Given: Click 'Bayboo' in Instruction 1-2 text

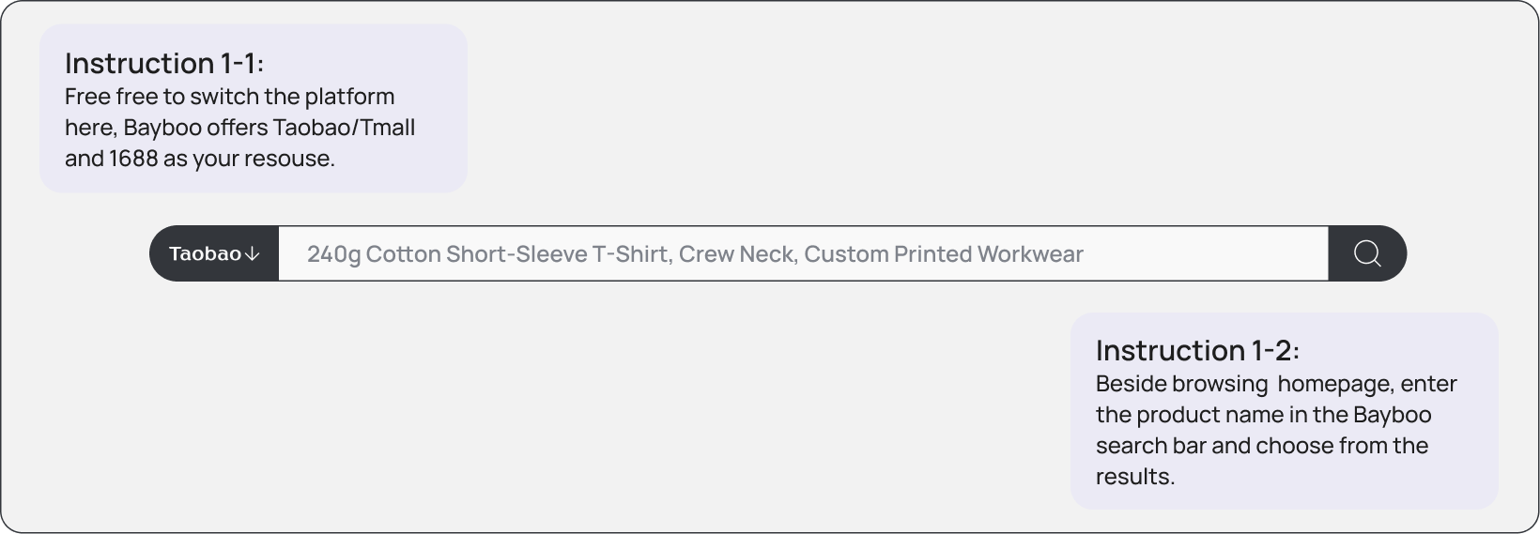Looking at the screenshot, I should pyautogui.click(x=1392, y=415).
